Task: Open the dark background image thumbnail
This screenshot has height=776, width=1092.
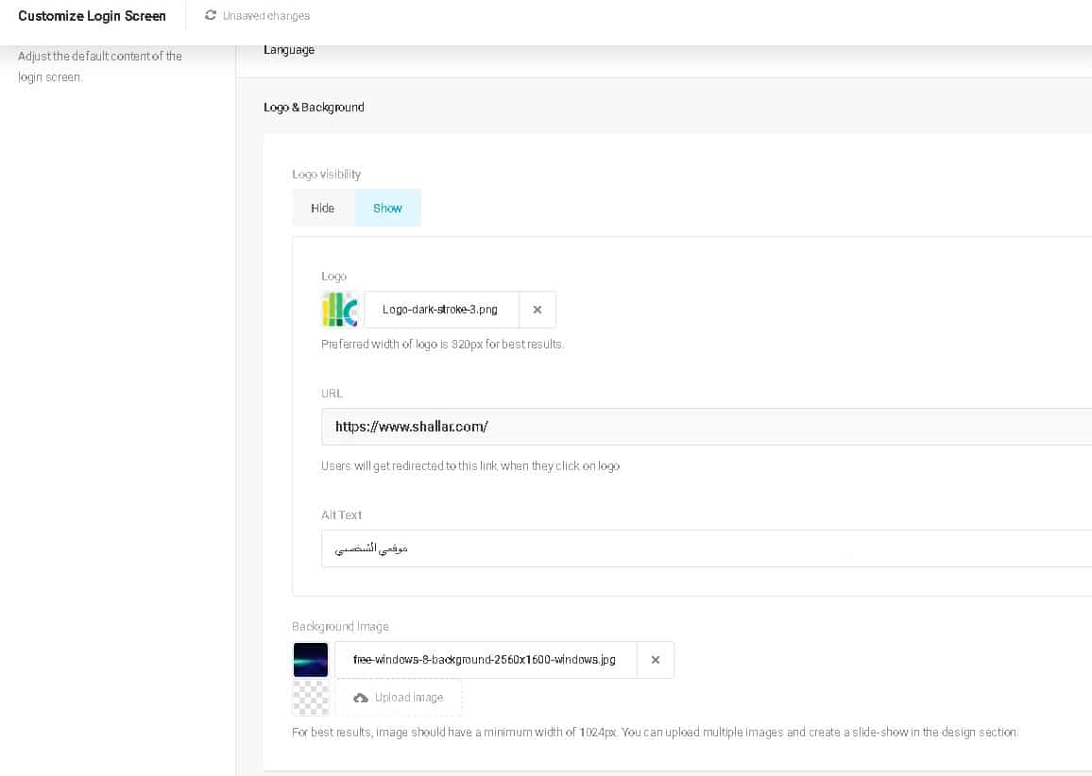Action: coord(311,660)
